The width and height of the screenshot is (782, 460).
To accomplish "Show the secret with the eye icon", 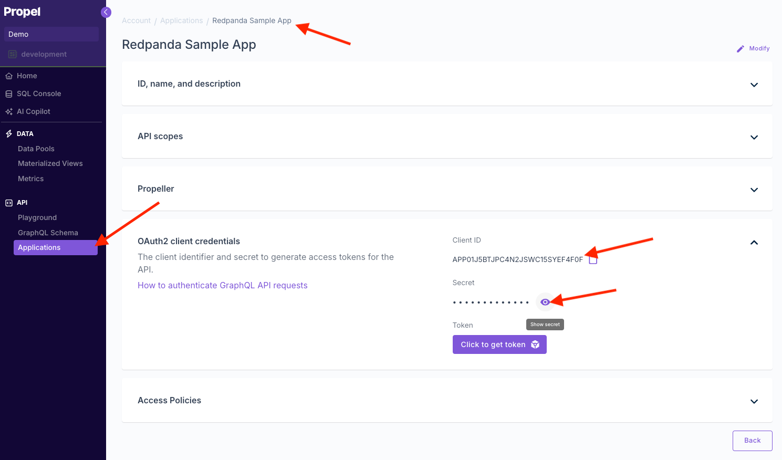I will point(545,302).
